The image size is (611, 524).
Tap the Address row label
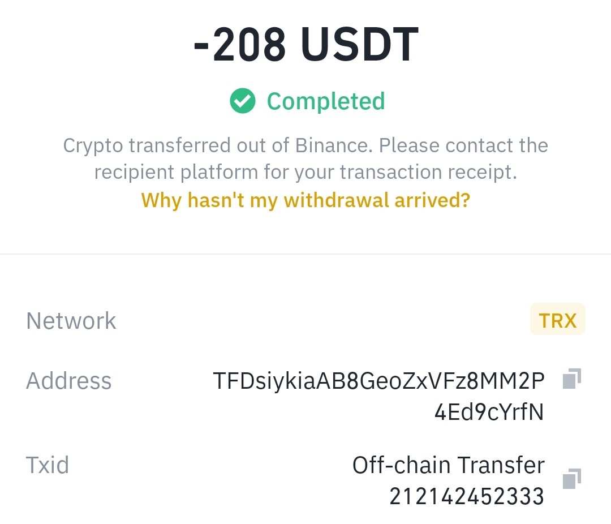68,380
